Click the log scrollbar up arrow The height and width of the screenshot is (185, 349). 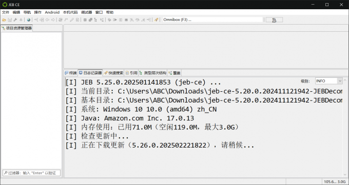pos(345,79)
